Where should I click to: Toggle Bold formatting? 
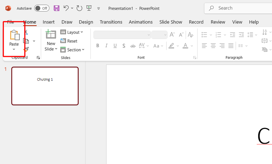98,46
